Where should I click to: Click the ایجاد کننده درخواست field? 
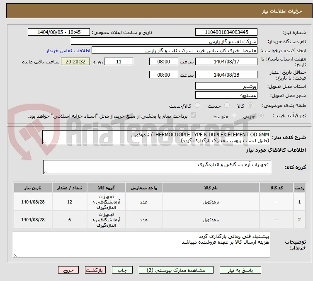click(175, 51)
